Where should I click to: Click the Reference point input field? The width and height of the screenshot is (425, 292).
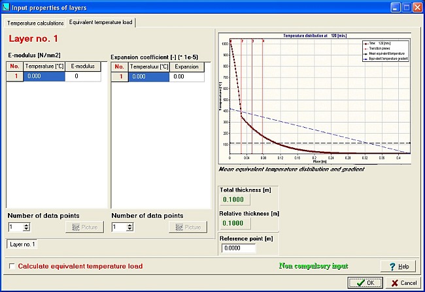239,248
